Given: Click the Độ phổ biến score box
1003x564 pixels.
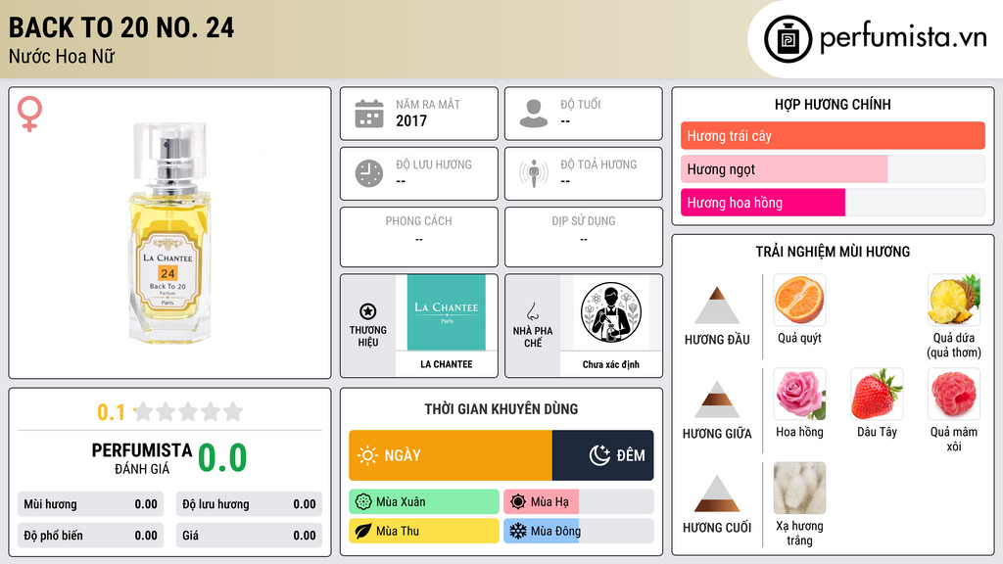Looking at the screenshot, I should (x=90, y=536).
